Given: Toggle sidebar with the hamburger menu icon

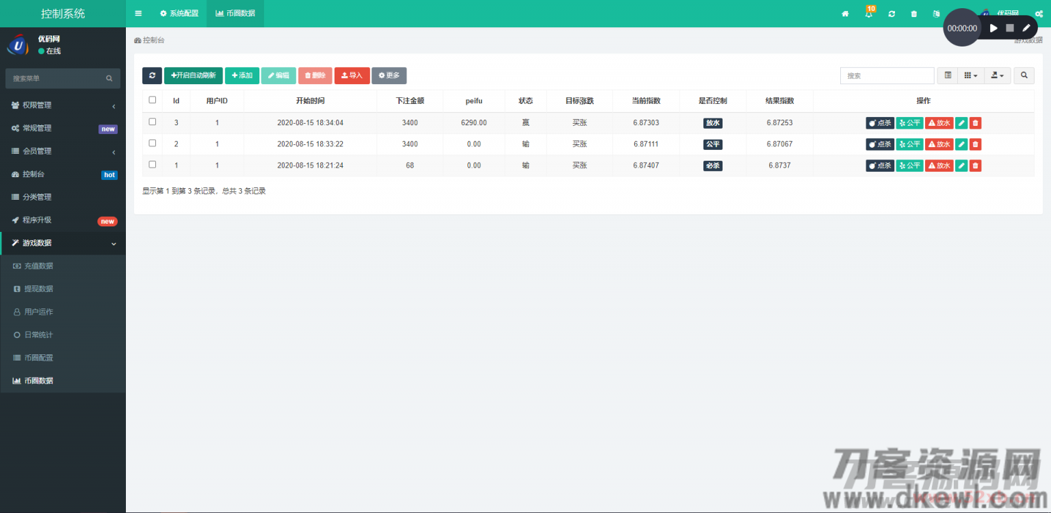Looking at the screenshot, I should tap(138, 14).
